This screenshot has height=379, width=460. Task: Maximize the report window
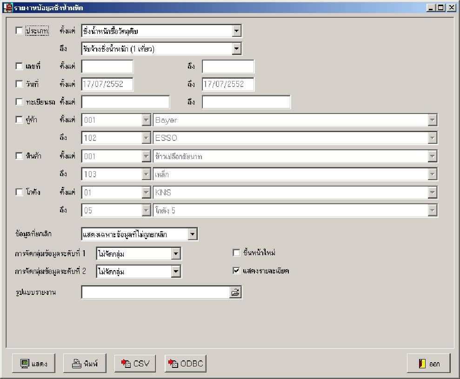[440, 7]
